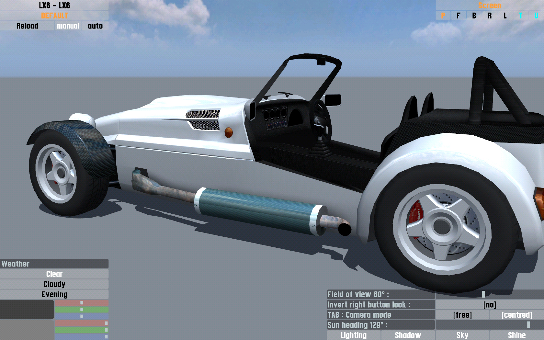Screen dimensions: 544x340
Task: Toggle the invert right button look [no] option
Action: (x=490, y=305)
